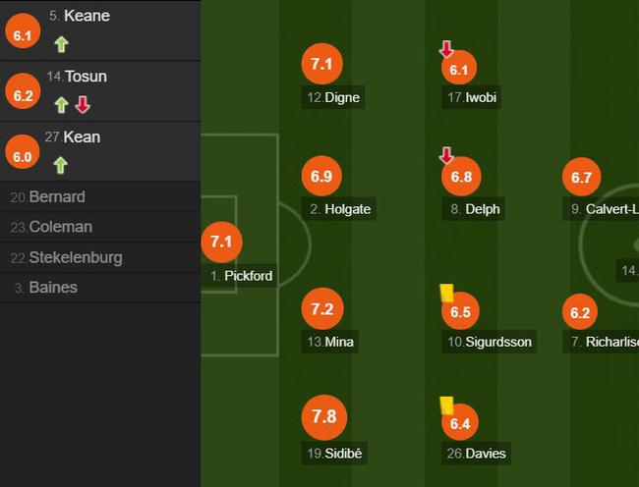Click Mina's 7.2 rating badge
639x487 pixels.
(x=322, y=308)
